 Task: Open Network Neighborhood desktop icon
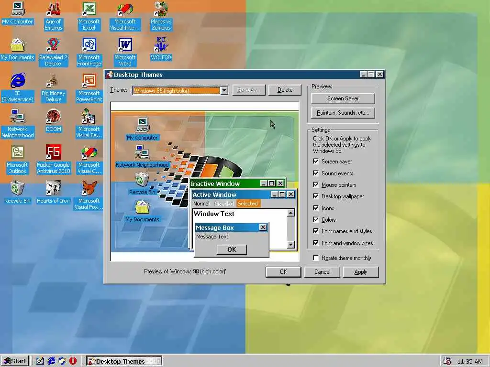(x=18, y=123)
